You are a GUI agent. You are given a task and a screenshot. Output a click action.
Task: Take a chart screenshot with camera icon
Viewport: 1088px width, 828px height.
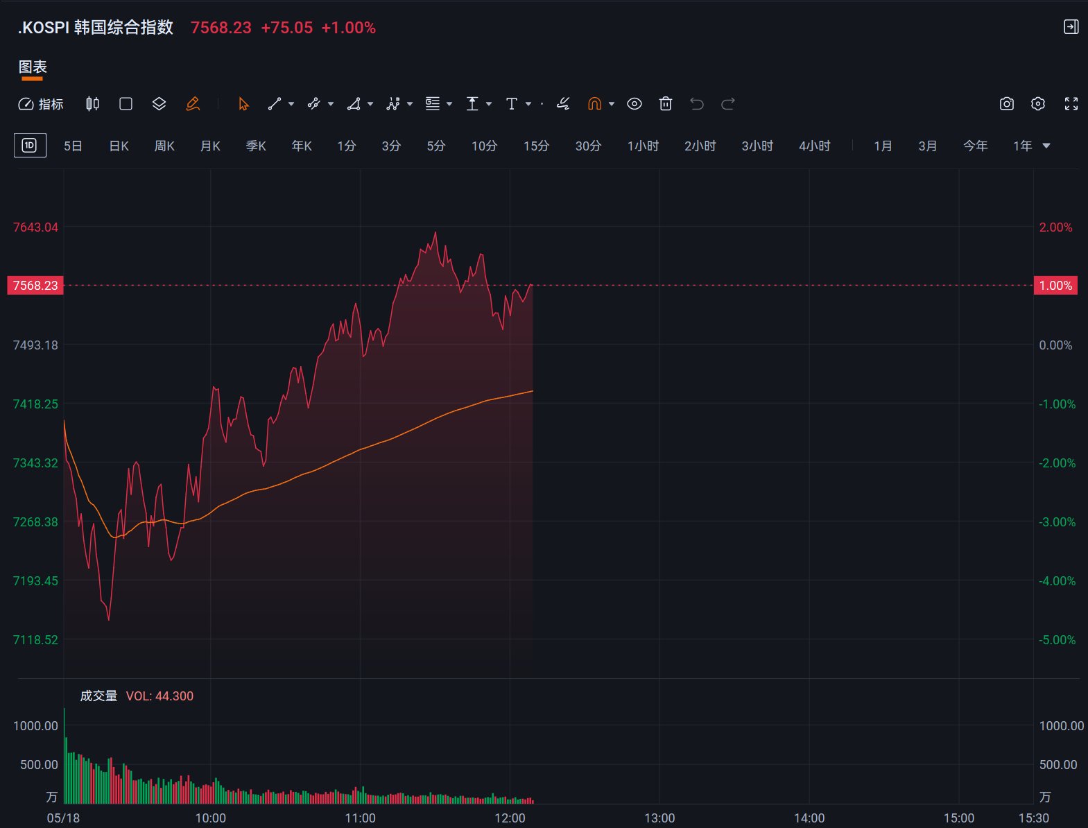1007,104
